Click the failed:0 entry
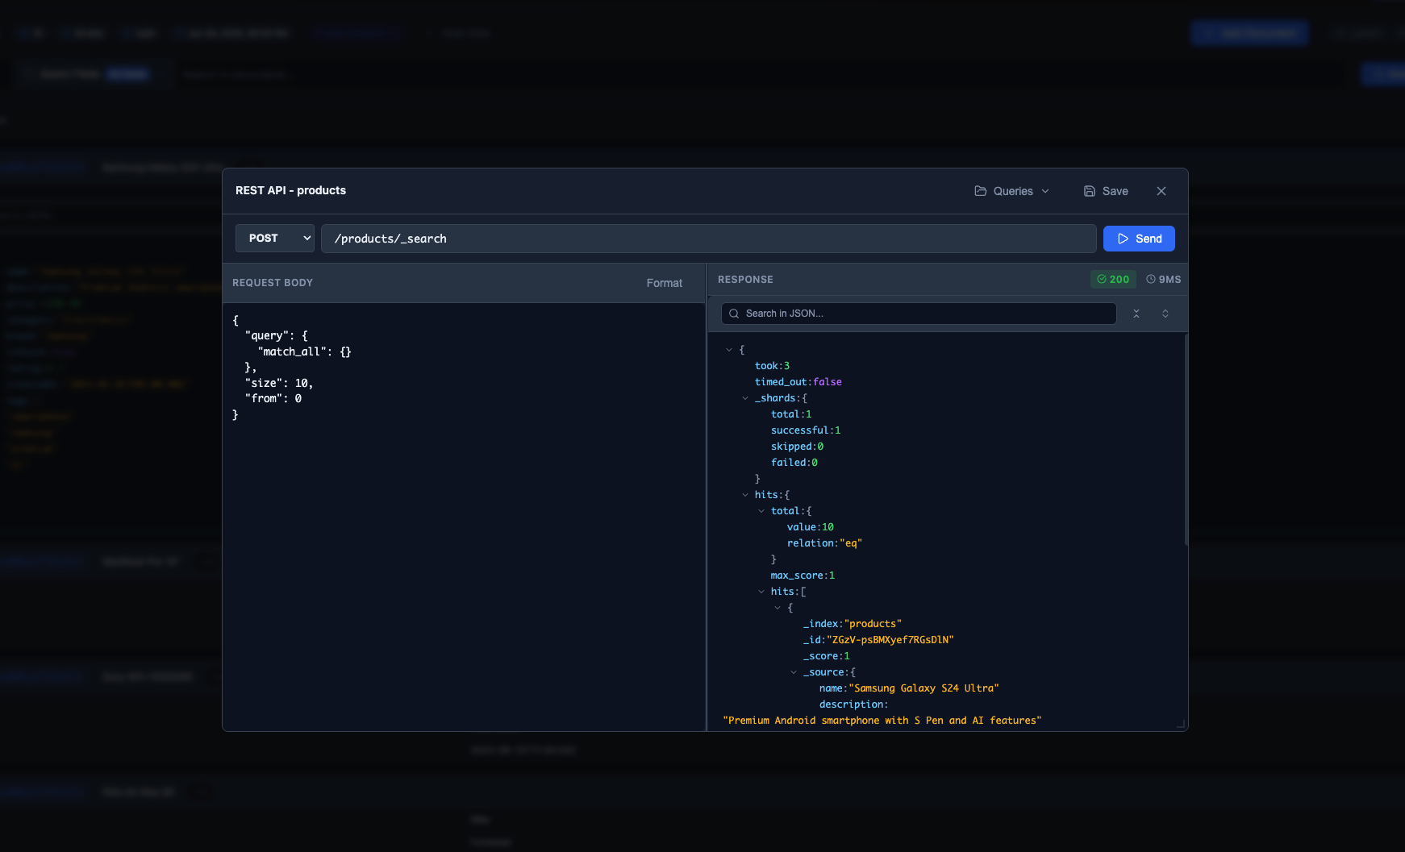Image resolution: width=1405 pixels, height=852 pixels. click(x=794, y=463)
